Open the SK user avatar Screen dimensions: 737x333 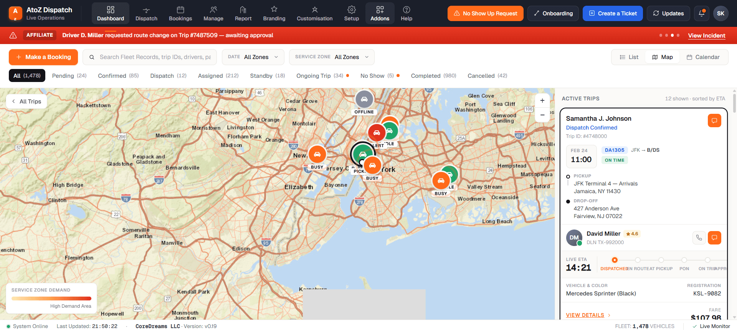tap(721, 13)
